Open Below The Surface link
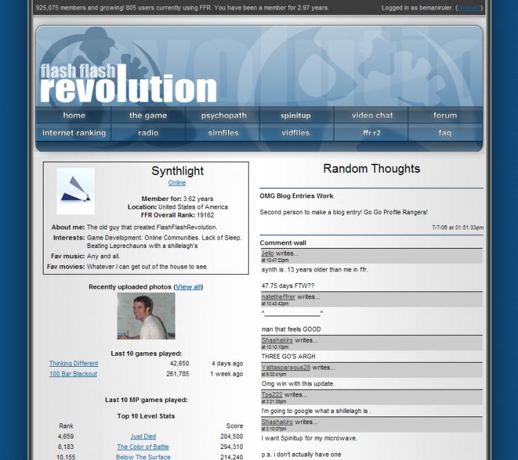The width and height of the screenshot is (518, 460). coord(143,457)
